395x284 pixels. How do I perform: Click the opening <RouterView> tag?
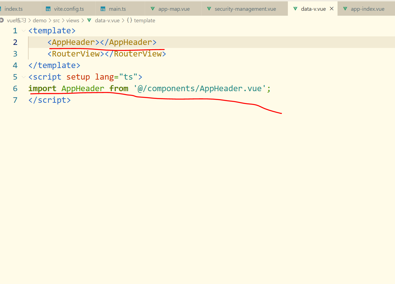[76, 54]
